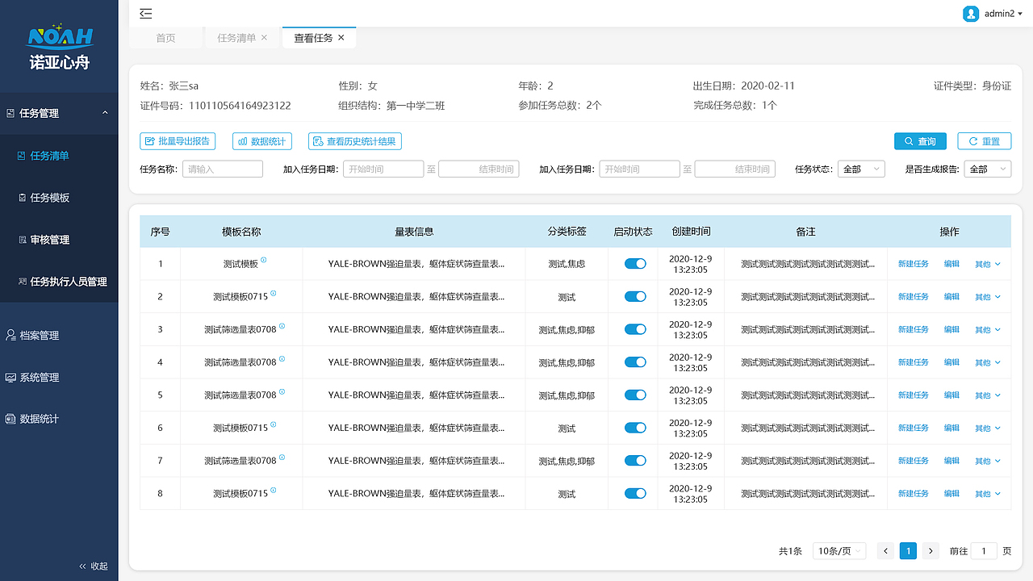Open the 任务状态 dropdown
This screenshot has width=1033, height=581.
click(862, 169)
